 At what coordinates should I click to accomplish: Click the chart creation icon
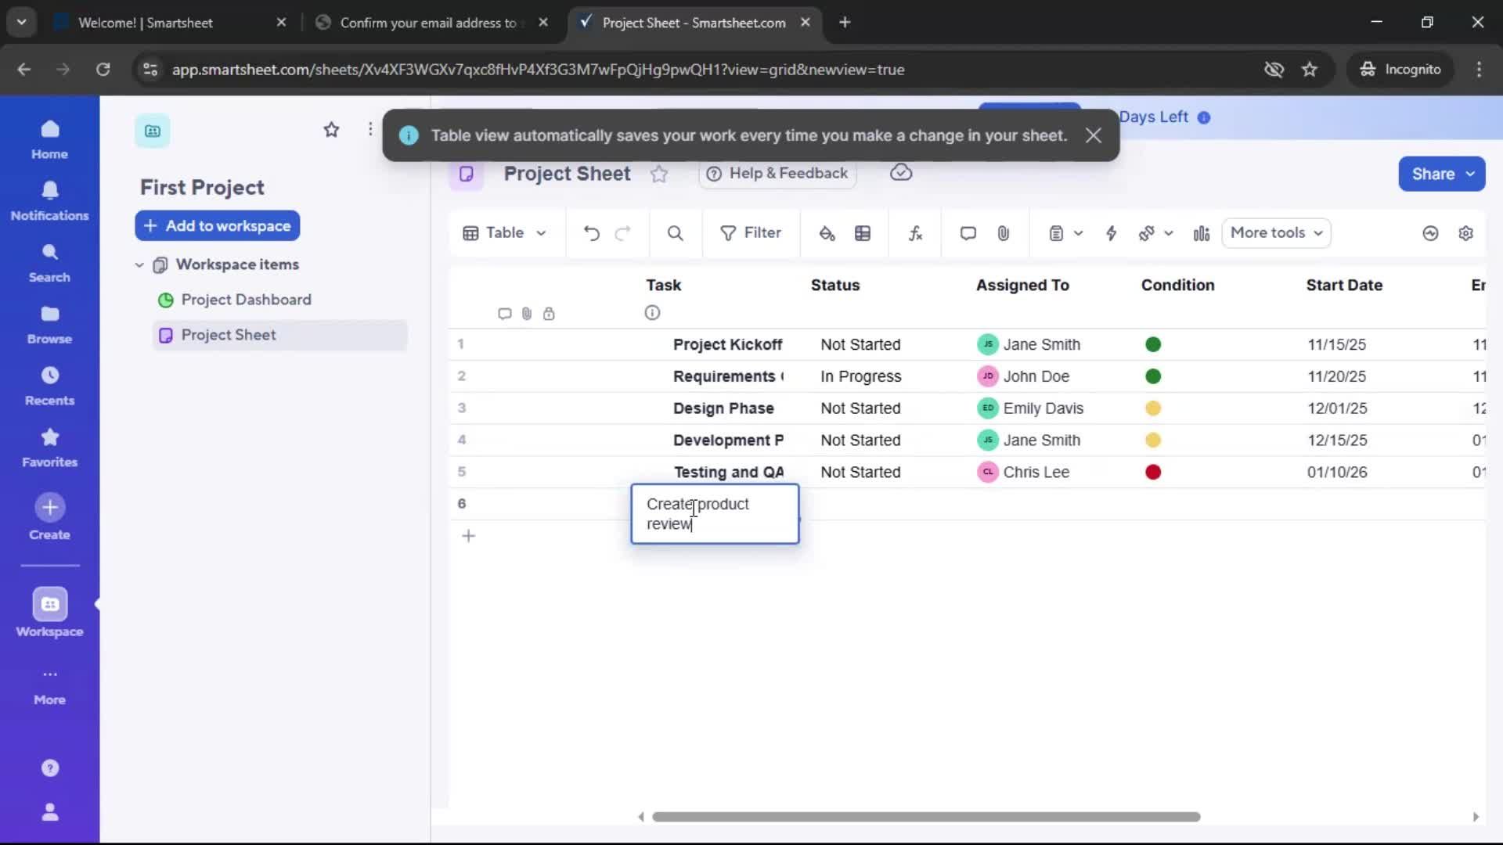[x=1202, y=233]
